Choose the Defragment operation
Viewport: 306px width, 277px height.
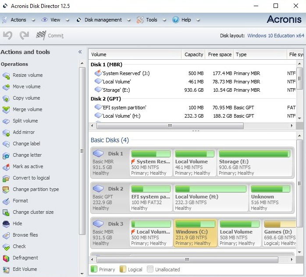pos(25,258)
